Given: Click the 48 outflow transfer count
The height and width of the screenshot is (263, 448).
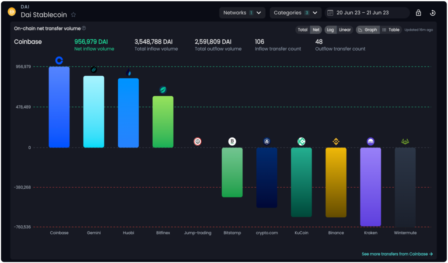Looking at the screenshot, I should pos(319,42).
